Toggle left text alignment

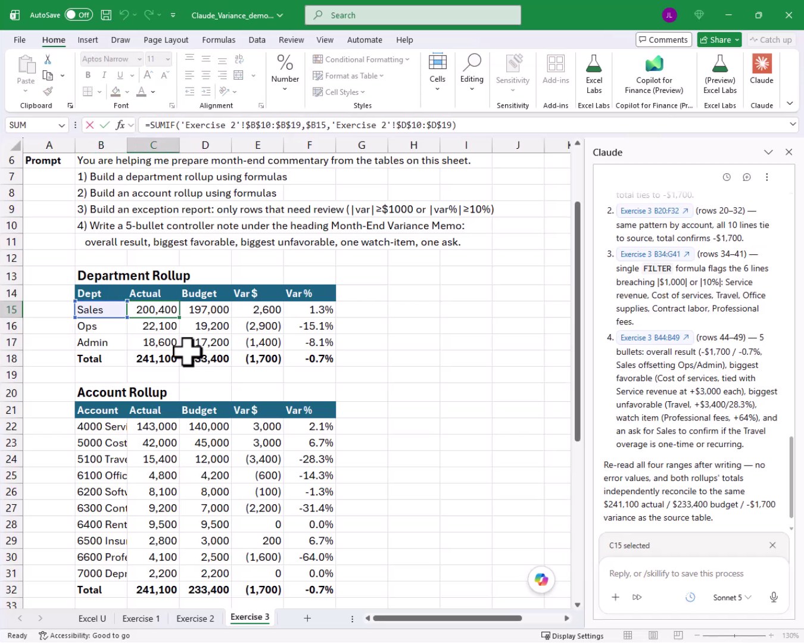[x=189, y=75]
